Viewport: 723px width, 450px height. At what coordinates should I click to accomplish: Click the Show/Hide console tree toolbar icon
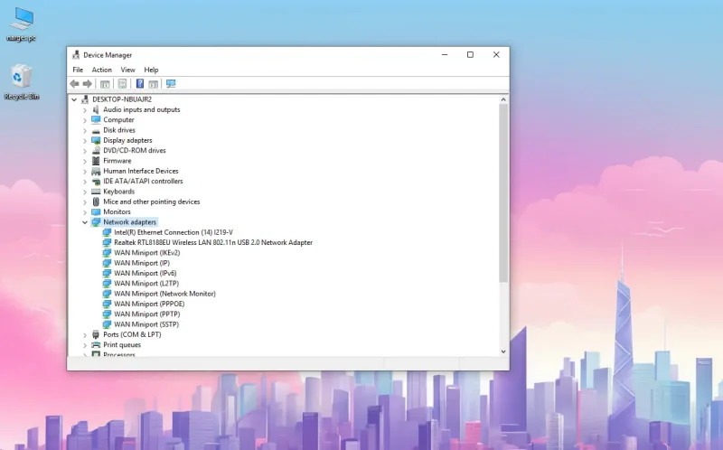[105, 84]
